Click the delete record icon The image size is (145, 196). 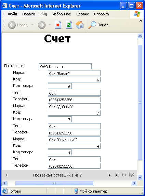point(132,175)
